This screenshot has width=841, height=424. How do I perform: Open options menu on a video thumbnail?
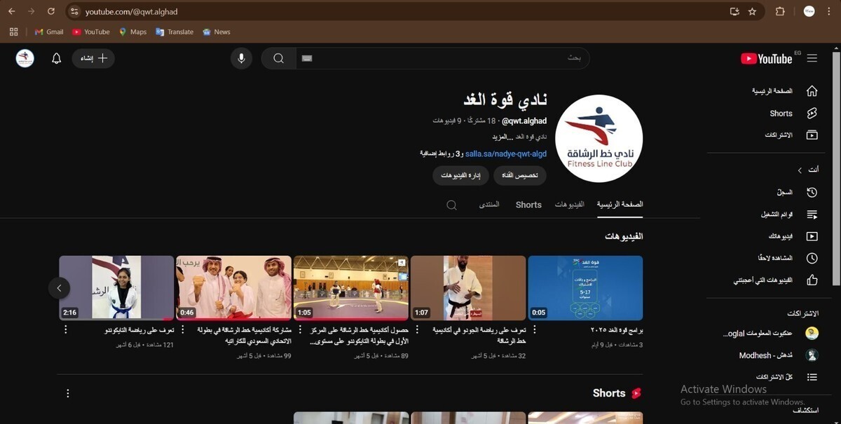pos(65,329)
